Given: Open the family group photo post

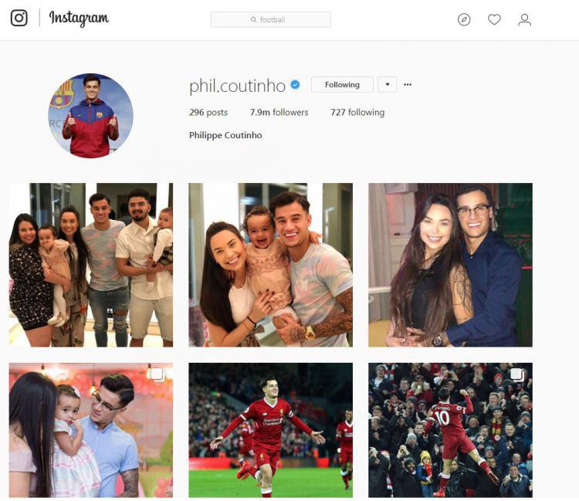Looking at the screenshot, I should pos(91,265).
